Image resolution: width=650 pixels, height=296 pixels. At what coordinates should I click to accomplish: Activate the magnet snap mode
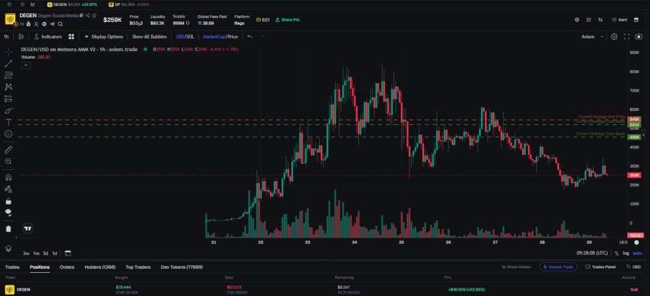(x=9, y=177)
